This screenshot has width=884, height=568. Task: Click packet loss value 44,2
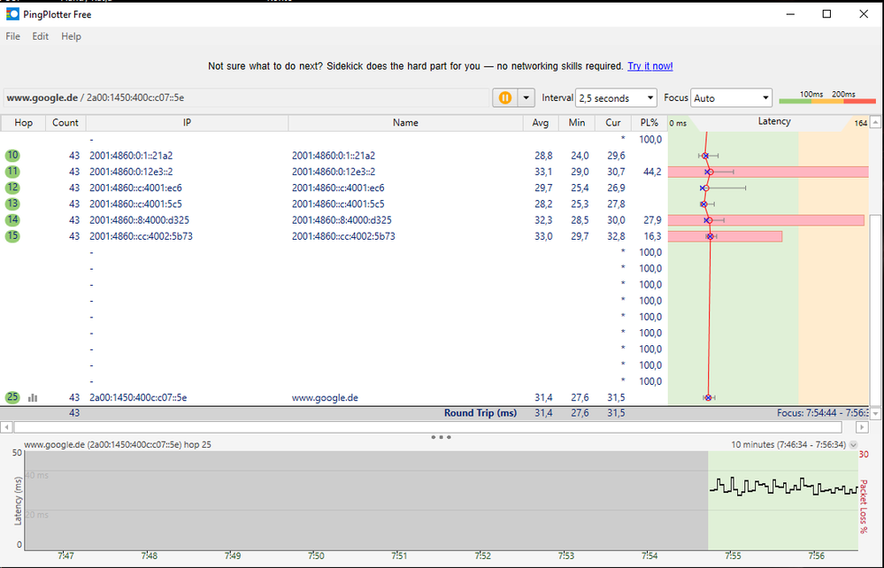tap(652, 172)
